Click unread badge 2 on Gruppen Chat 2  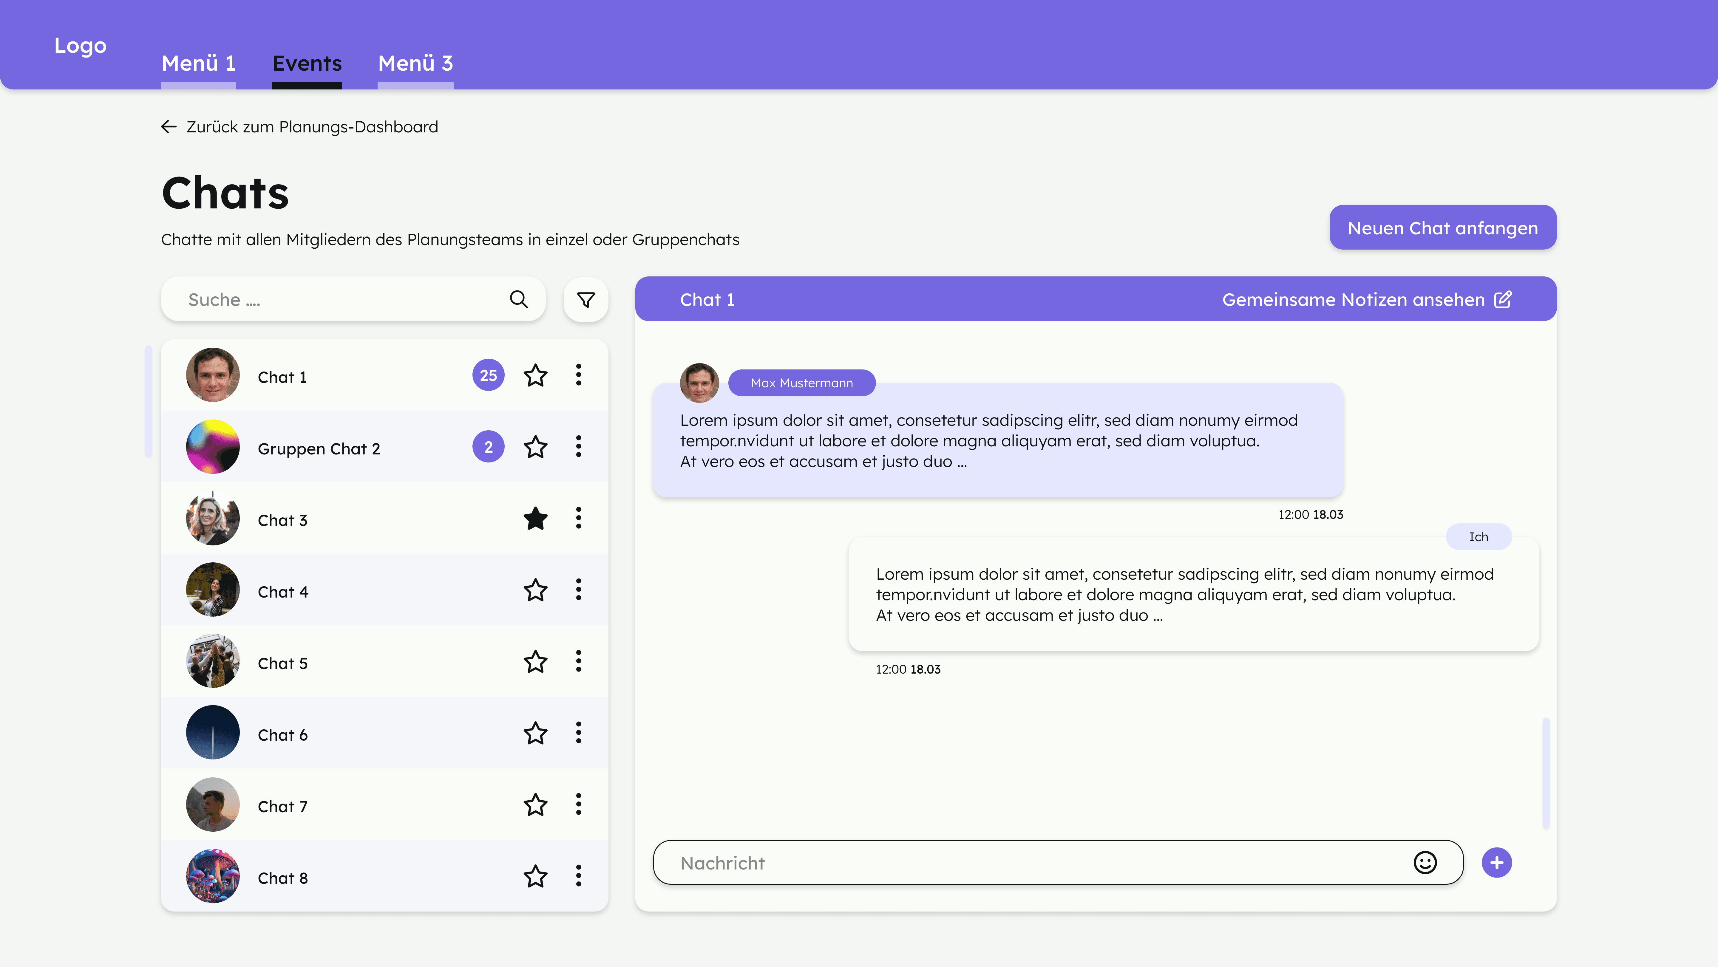(x=488, y=447)
